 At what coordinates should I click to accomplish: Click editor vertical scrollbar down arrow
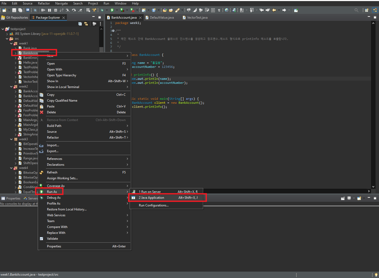click(373, 187)
